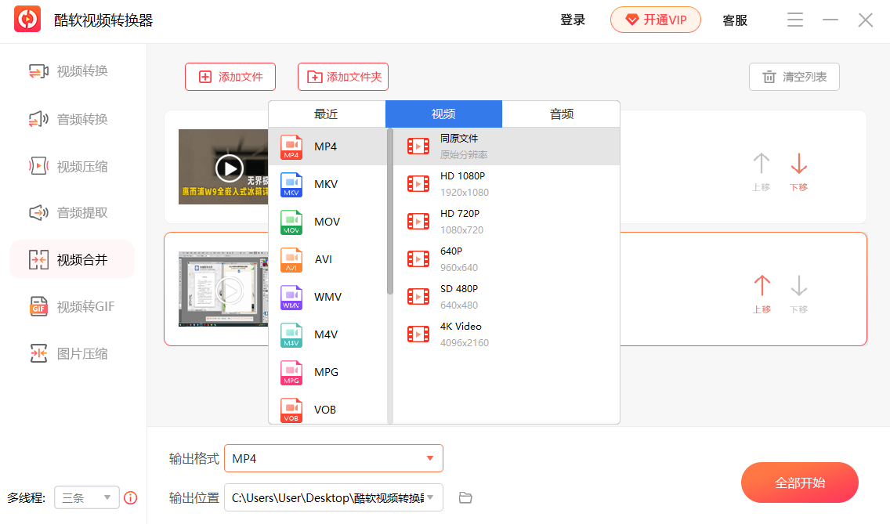
Task: Click the 开通VIP button
Action: click(x=655, y=20)
